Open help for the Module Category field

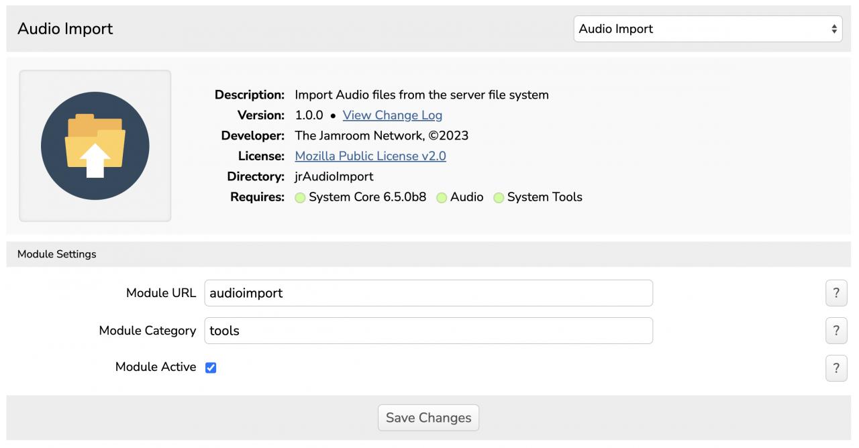point(836,331)
